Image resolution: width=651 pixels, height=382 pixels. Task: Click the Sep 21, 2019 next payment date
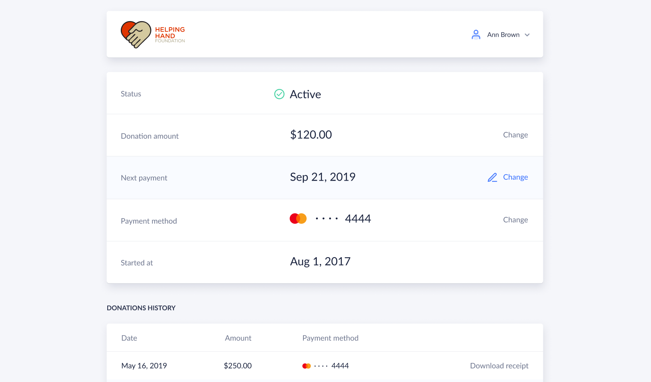point(323,177)
